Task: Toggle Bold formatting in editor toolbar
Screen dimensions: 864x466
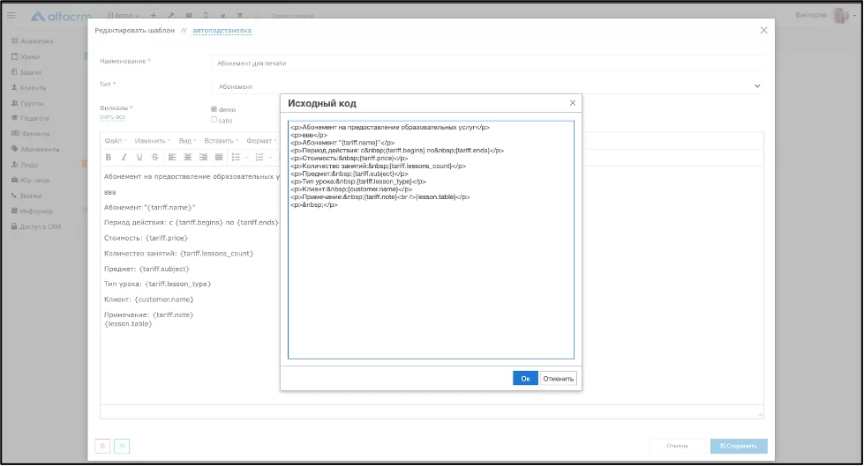Action: point(109,158)
